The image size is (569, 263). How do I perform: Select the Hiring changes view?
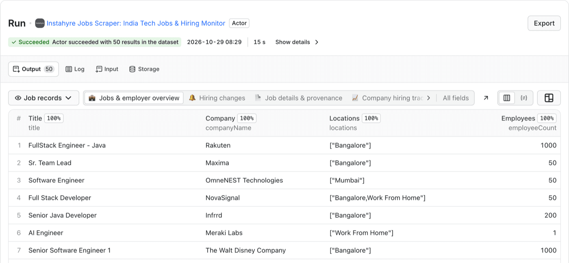217,98
